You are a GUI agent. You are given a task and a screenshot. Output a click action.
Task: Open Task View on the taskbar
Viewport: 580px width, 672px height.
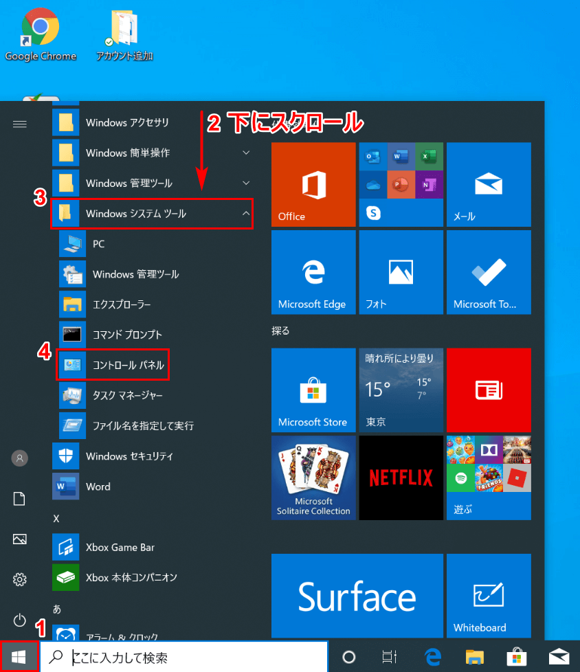tap(389, 657)
